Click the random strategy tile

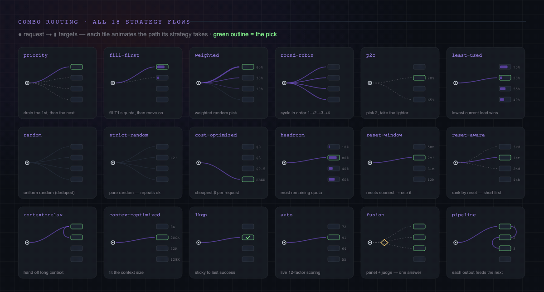pyautogui.click(x=58, y=163)
